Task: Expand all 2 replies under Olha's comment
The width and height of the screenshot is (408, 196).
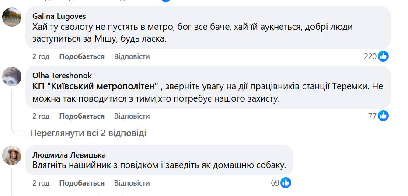Action: [x=87, y=133]
